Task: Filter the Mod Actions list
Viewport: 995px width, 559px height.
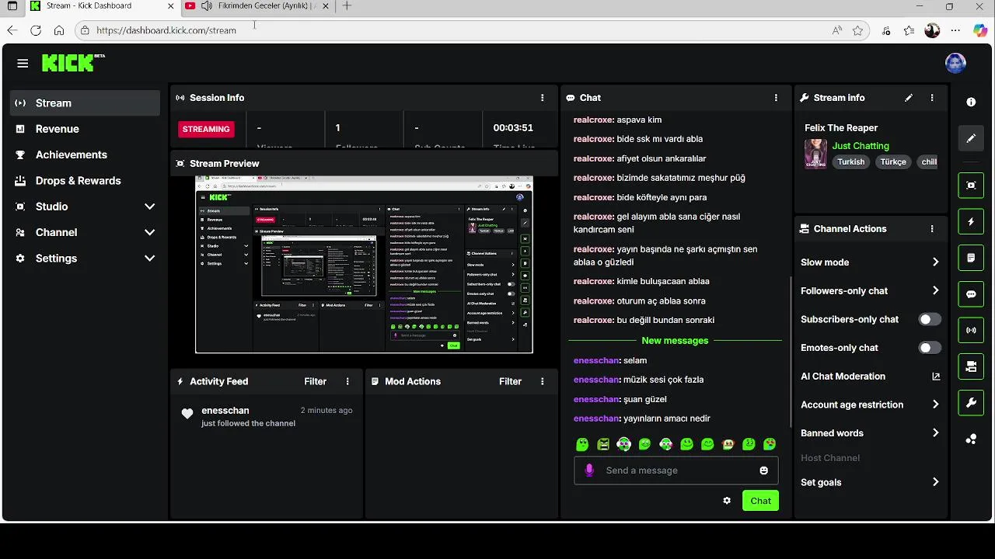Action: 510,381
